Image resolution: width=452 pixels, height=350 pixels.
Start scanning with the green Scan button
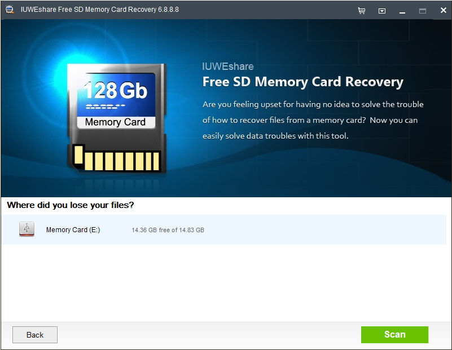click(x=394, y=334)
